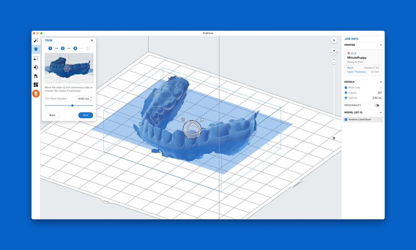Select the Size scaling tool
Screen dimensions: 416x250
pos(36,58)
